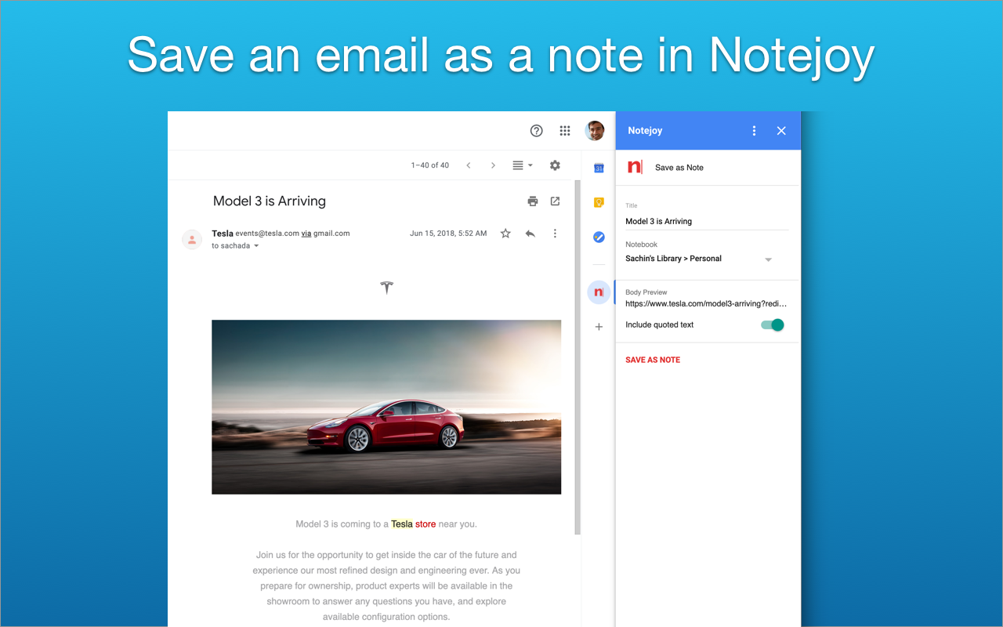Open Notejoy panel three-dot menu
1003x627 pixels.
click(755, 131)
